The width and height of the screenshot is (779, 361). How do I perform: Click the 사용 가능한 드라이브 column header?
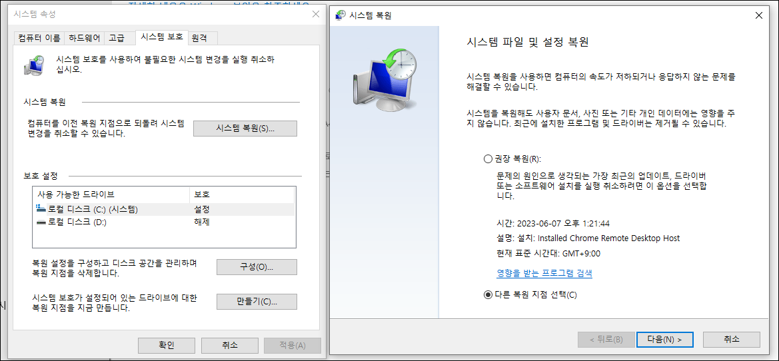(x=111, y=194)
